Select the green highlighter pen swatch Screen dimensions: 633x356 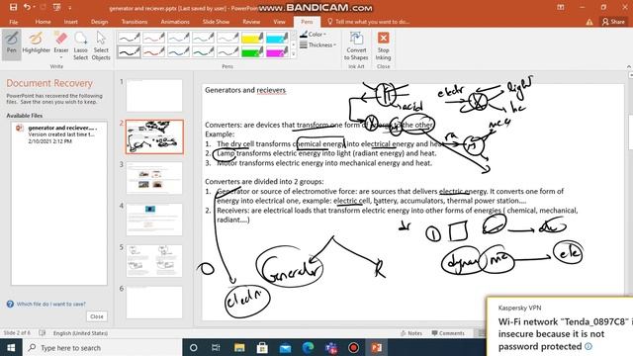pos(252,51)
